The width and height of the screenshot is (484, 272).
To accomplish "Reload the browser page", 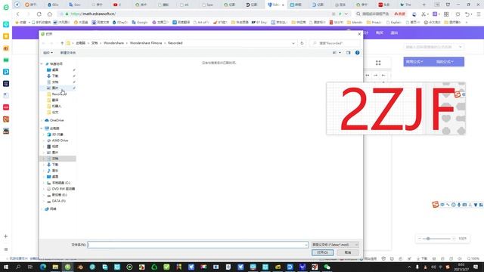I will click(39, 14).
